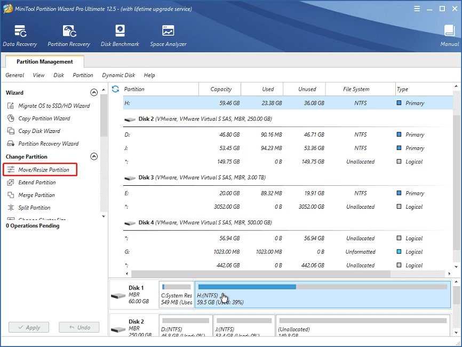
Task: Choose Merge Partition in sidebar
Action: click(36, 195)
